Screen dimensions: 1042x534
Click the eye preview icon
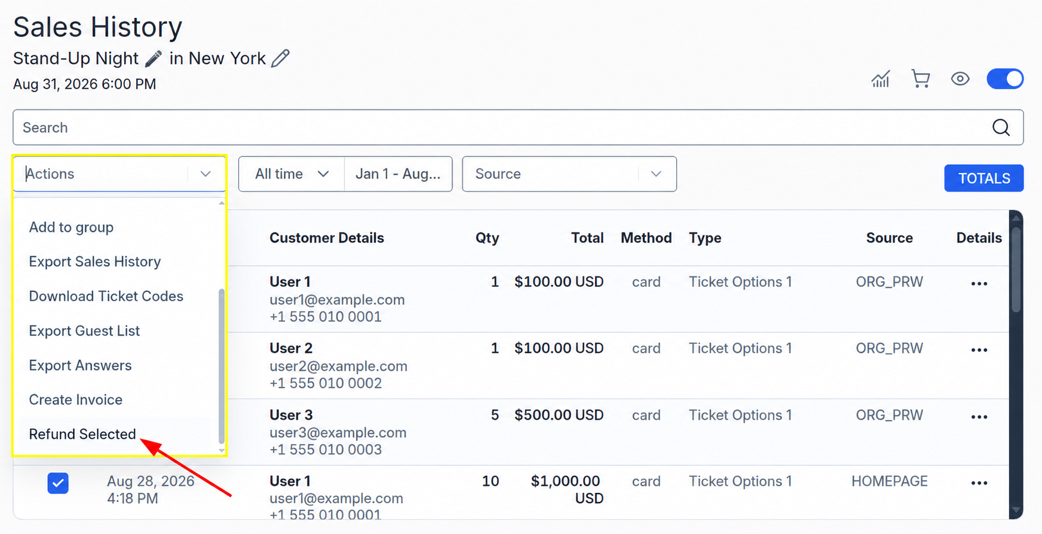[x=960, y=78]
